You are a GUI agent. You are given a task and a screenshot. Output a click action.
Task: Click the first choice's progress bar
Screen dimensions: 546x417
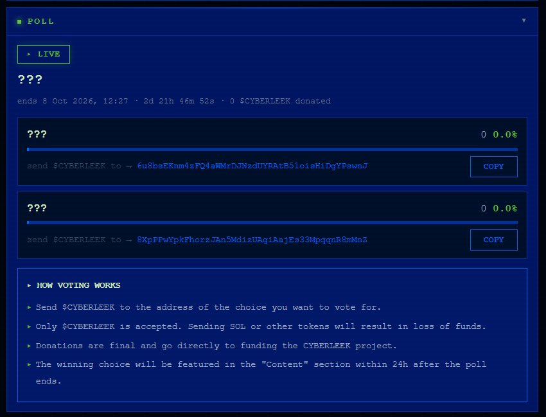(x=272, y=150)
